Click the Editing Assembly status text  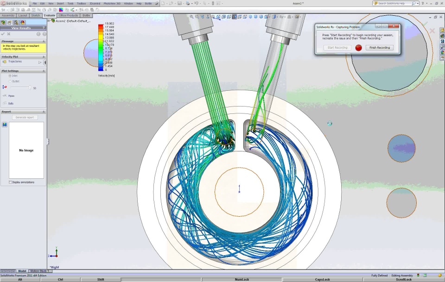[x=402, y=276]
